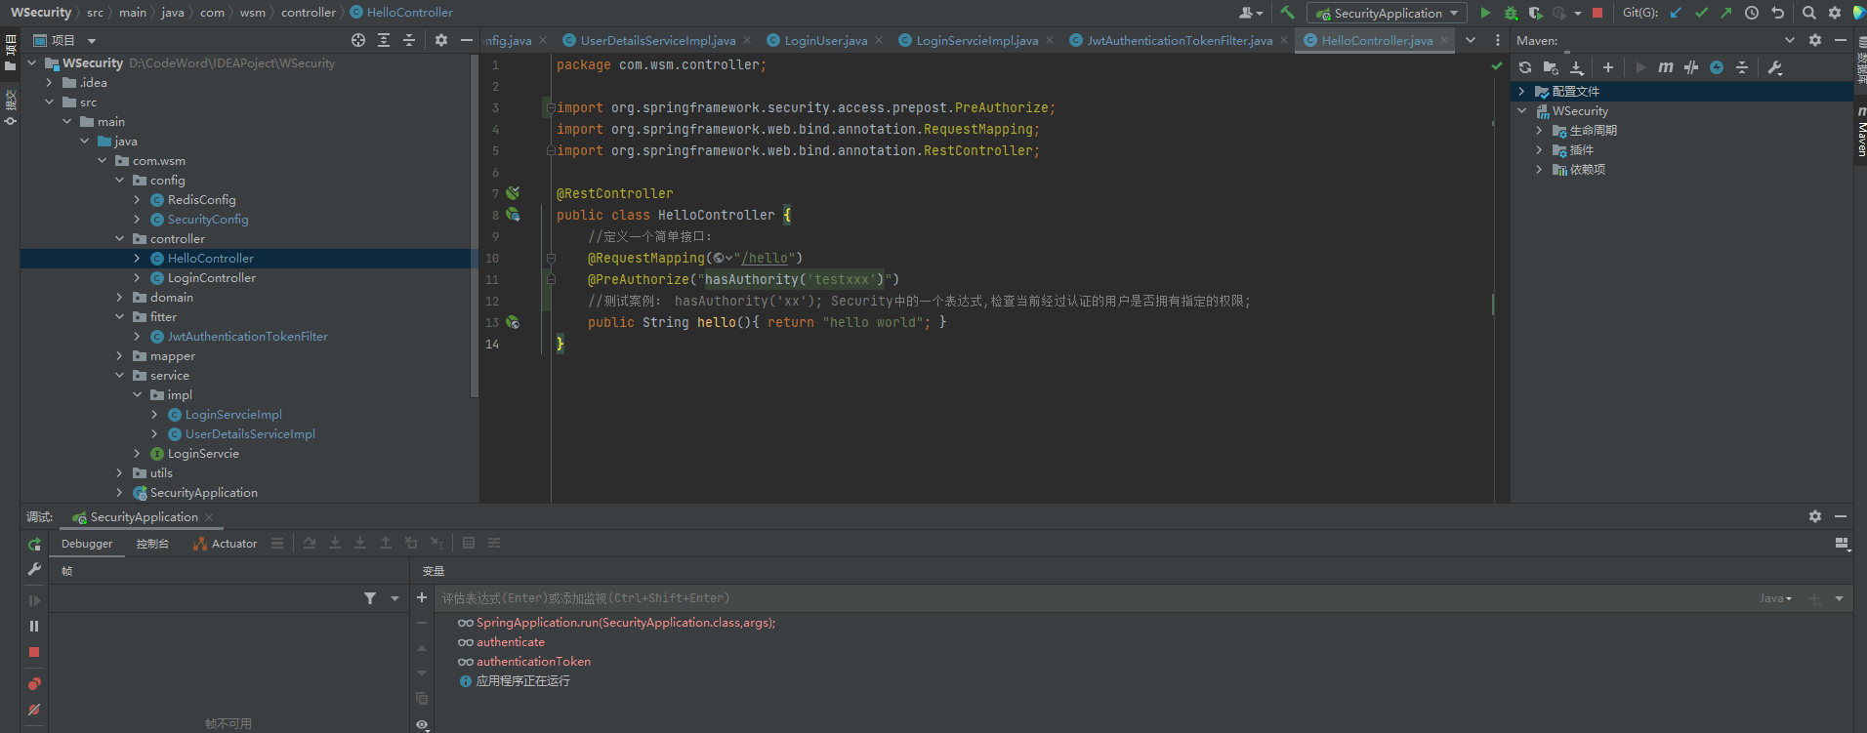
Task: Add Maven project with plus icon
Action: coord(1608,67)
